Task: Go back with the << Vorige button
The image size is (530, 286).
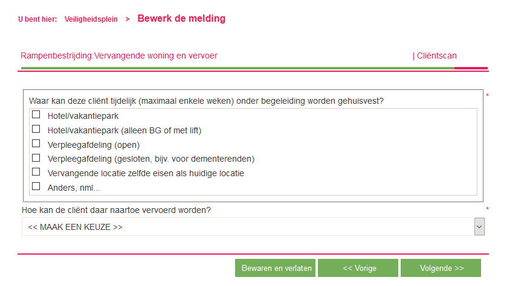Action: click(358, 268)
